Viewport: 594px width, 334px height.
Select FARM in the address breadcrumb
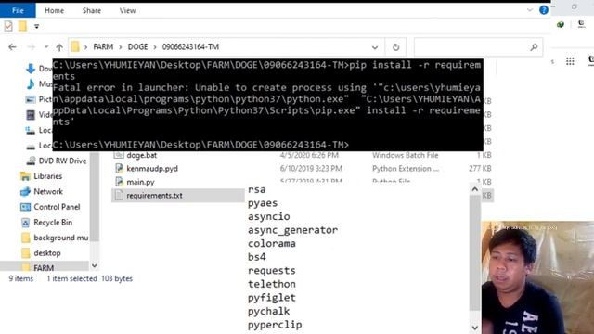tap(103, 47)
